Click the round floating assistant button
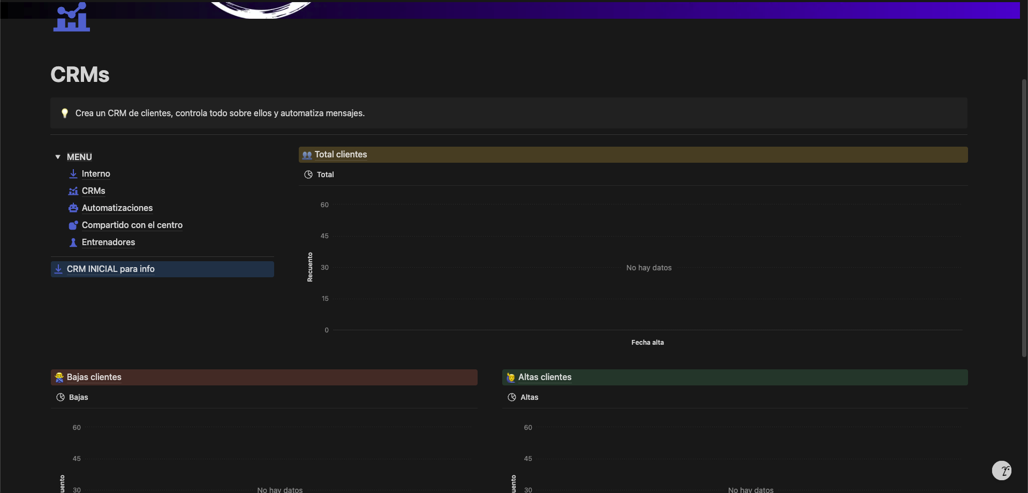 point(1001,471)
